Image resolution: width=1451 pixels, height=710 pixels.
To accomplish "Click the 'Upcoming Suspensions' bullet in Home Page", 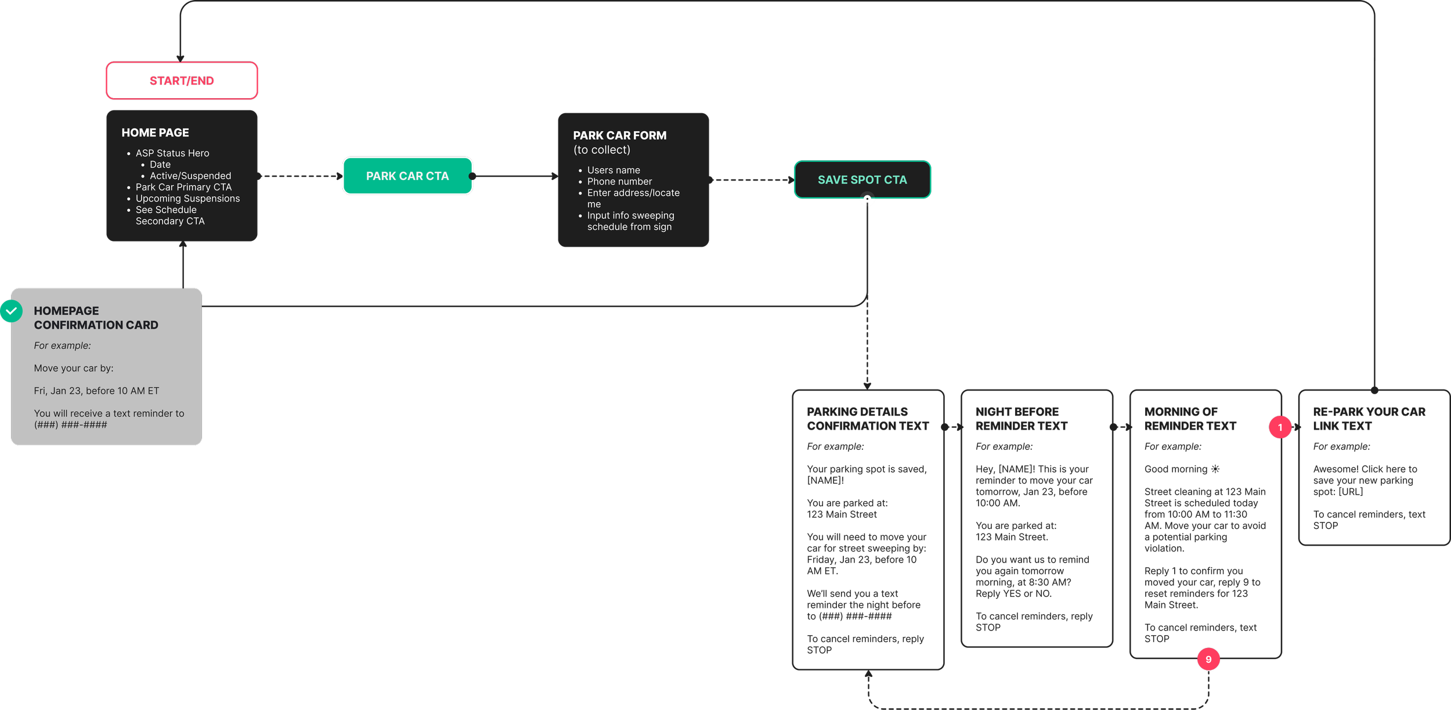I will (187, 199).
